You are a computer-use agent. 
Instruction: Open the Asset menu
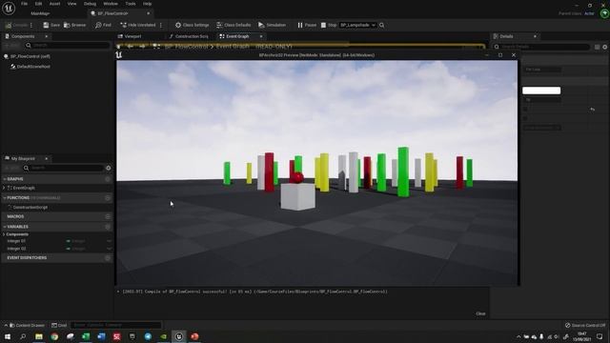coord(55,4)
